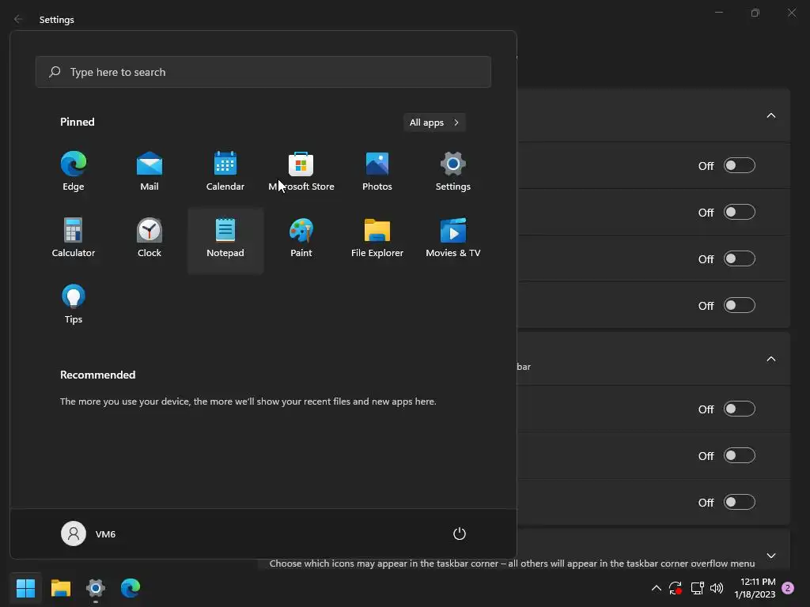Click the power button in Start menu
The width and height of the screenshot is (810, 607).
(x=460, y=533)
